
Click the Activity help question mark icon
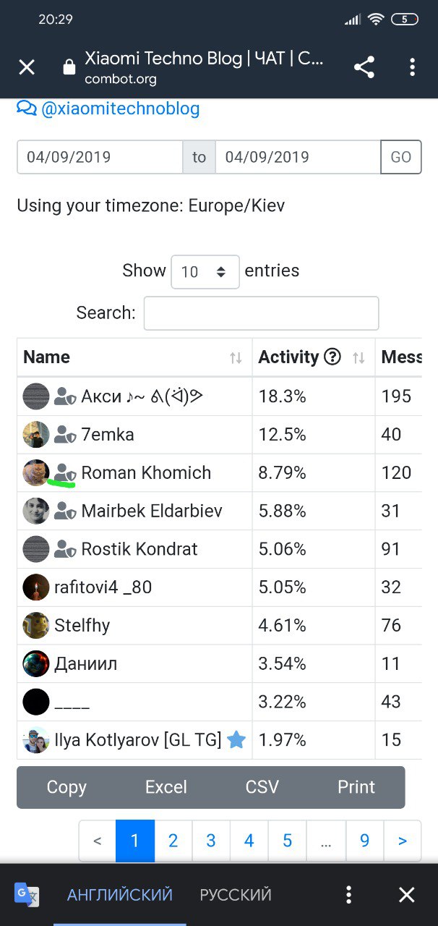click(x=332, y=357)
